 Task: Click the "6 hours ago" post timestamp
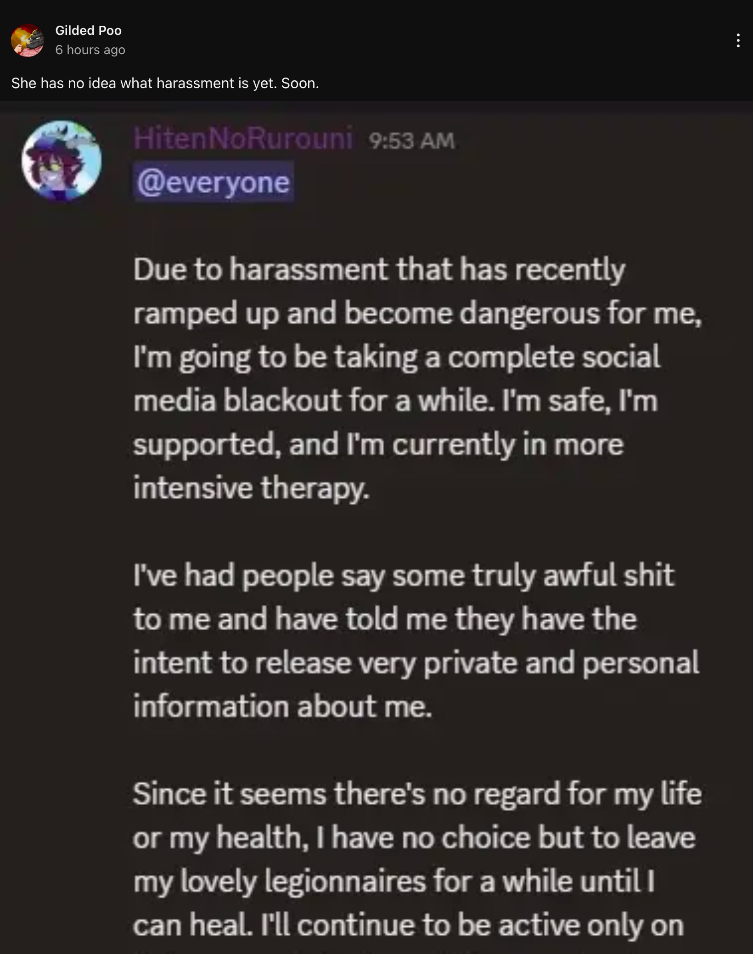pyautogui.click(x=90, y=50)
